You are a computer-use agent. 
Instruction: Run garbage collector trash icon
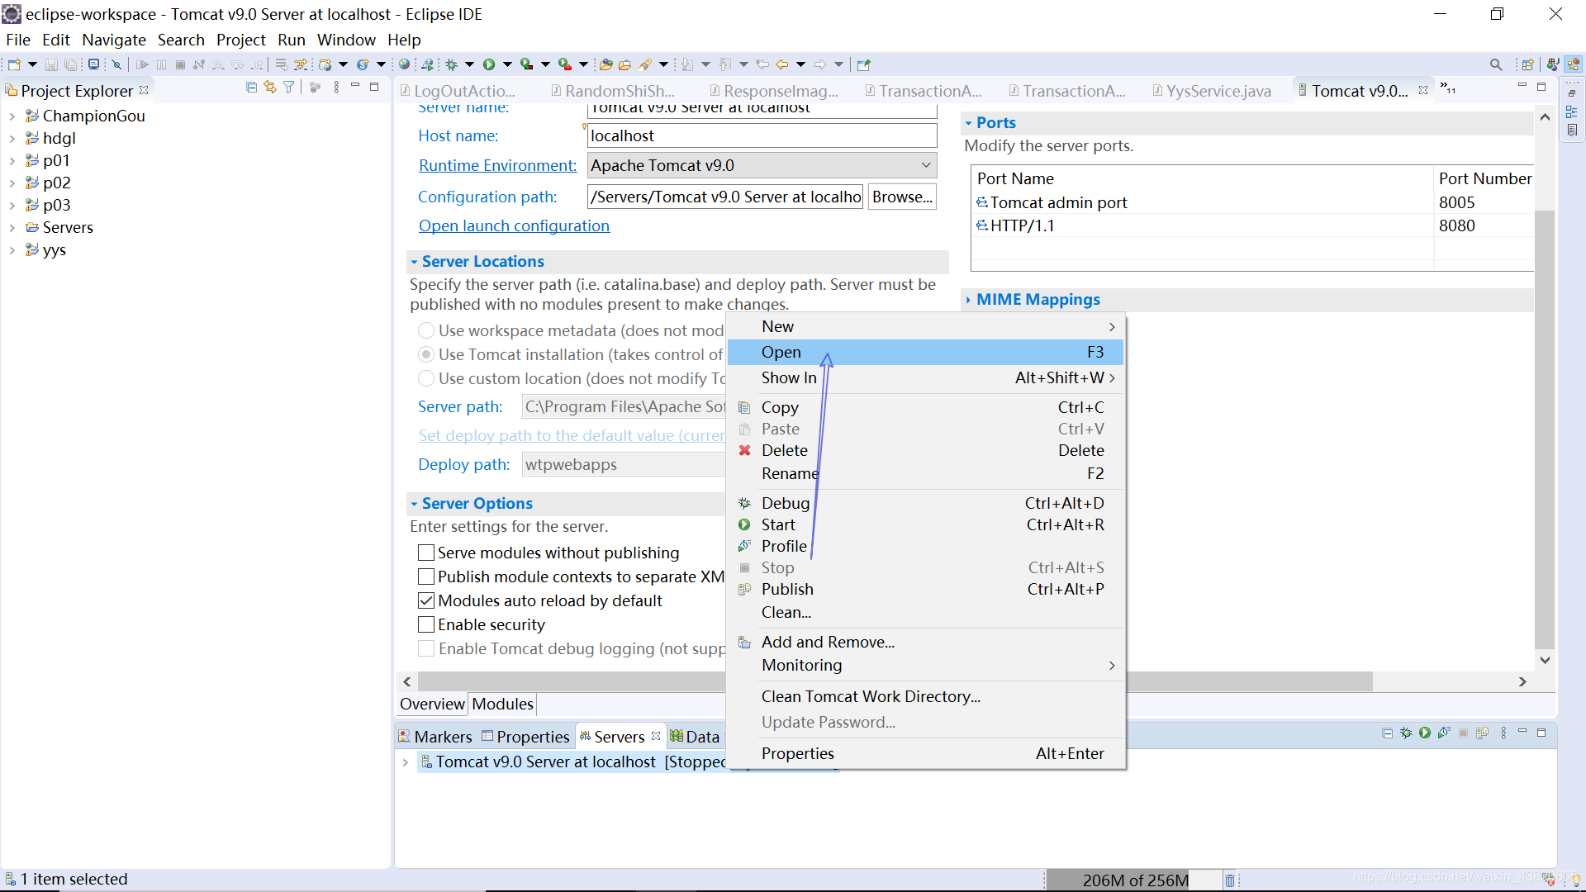coord(1229,880)
